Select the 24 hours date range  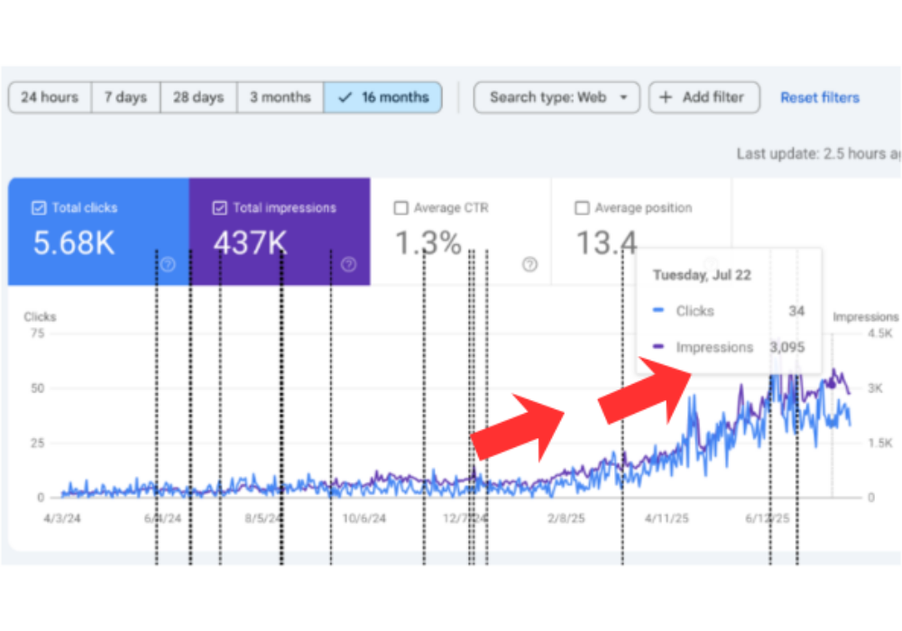pyautogui.click(x=50, y=97)
